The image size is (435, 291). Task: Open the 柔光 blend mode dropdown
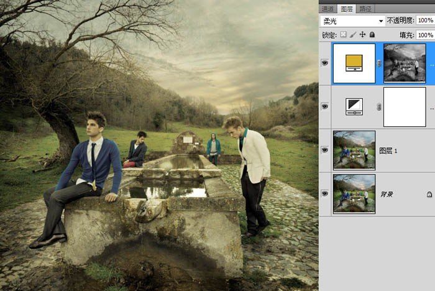(x=352, y=21)
